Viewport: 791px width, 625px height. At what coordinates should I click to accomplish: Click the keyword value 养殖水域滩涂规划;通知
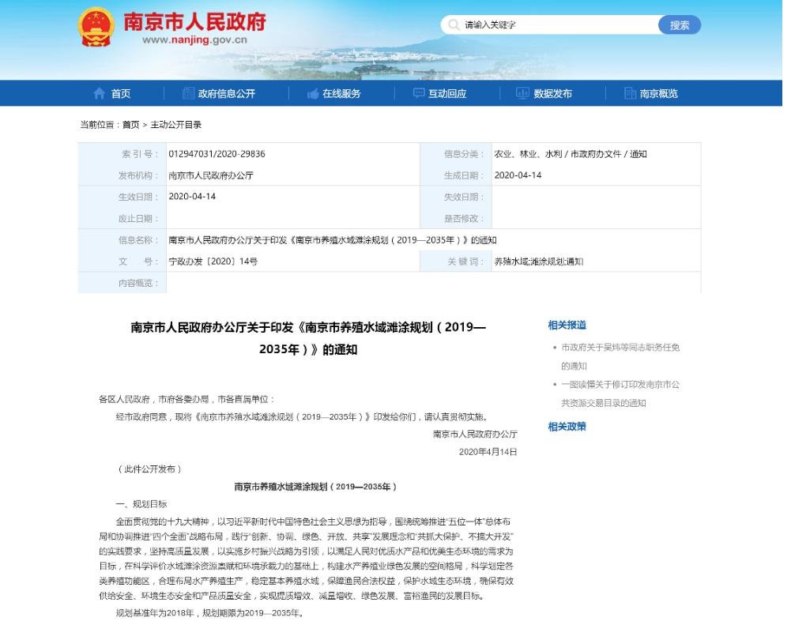coord(539,262)
